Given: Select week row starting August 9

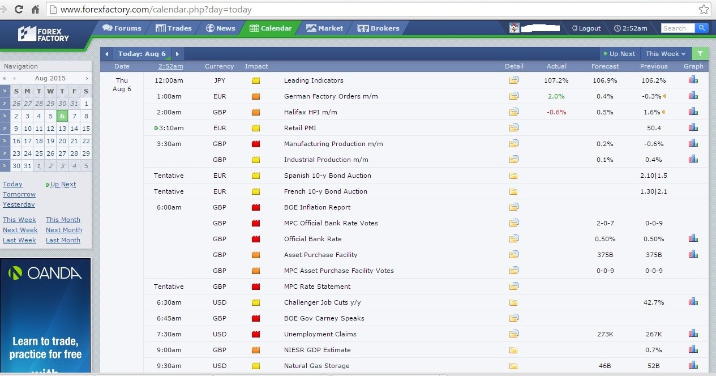Looking at the screenshot, I should click(5, 129).
